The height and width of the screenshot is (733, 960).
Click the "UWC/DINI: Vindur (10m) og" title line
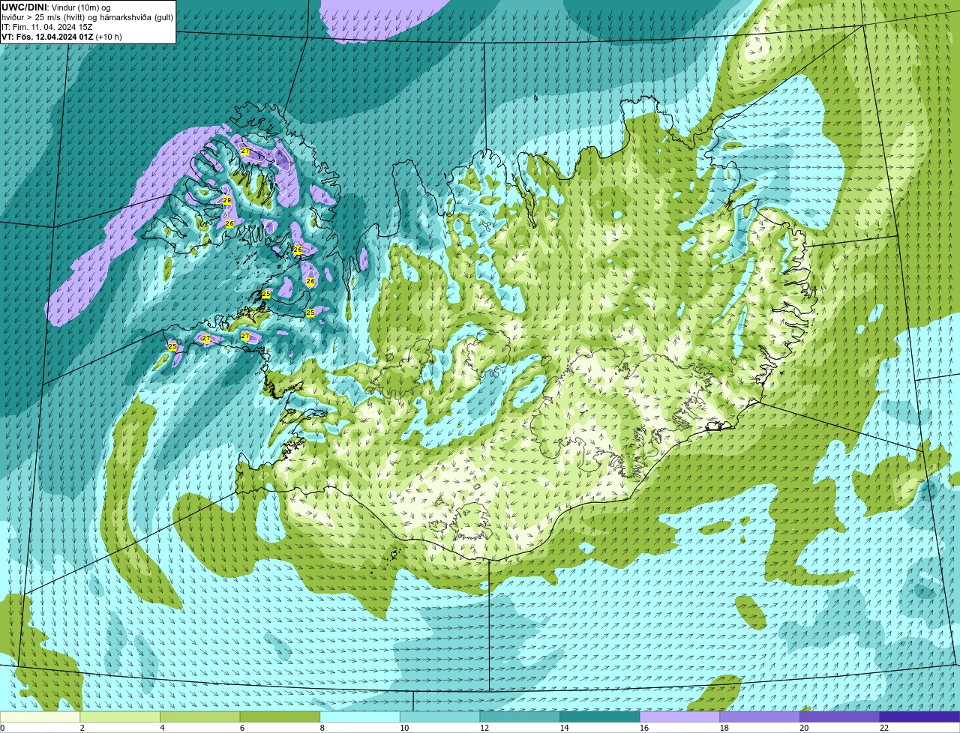coord(56,7)
